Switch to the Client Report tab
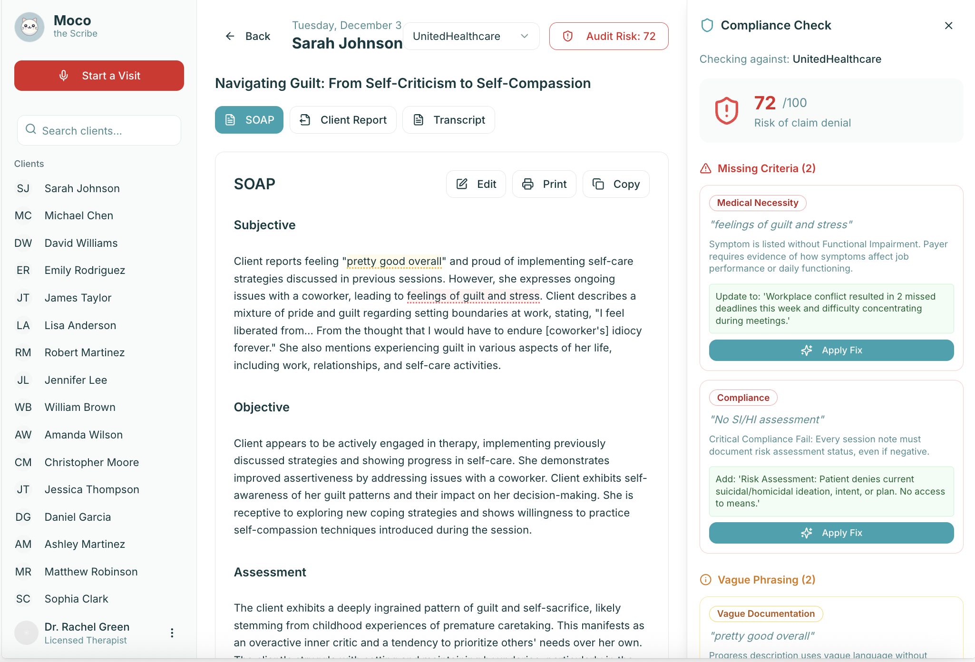This screenshot has width=975, height=662. pyautogui.click(x=343, y=119)
